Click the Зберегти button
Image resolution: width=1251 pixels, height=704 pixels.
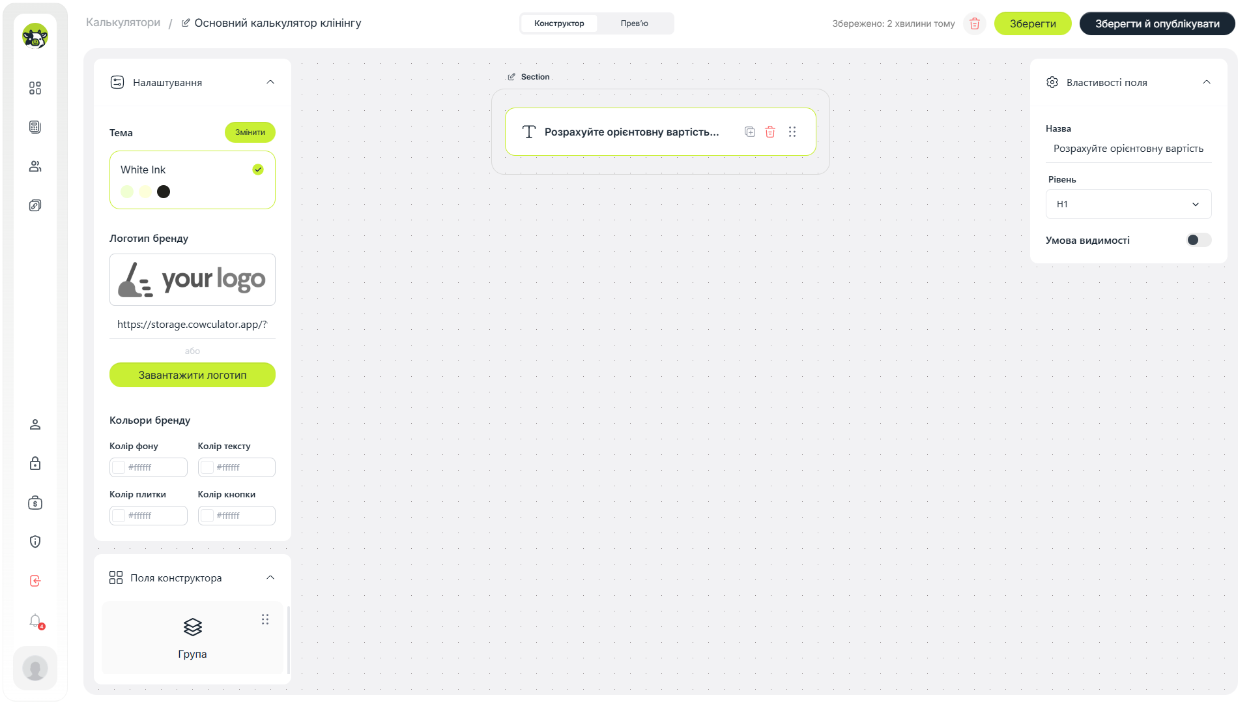[1033, 23]
